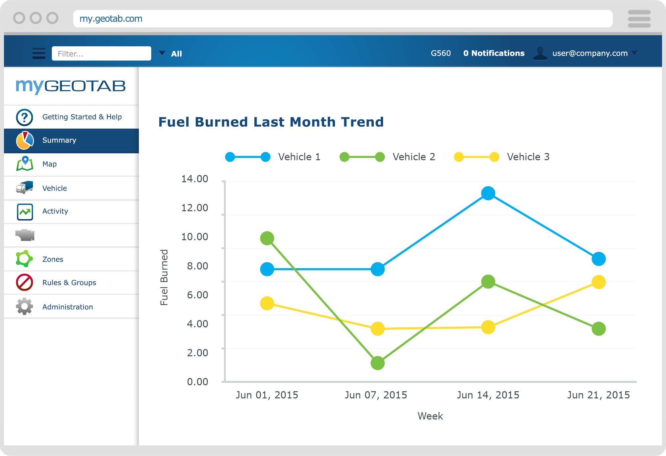Screen dimensions: 666x456
Task: Open the Activity chart icon
Action: pyautogui.click(x=25, y=212)
